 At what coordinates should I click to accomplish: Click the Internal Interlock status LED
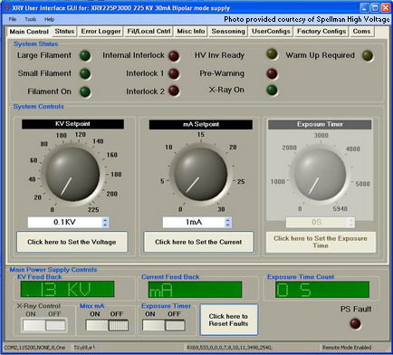174,56
